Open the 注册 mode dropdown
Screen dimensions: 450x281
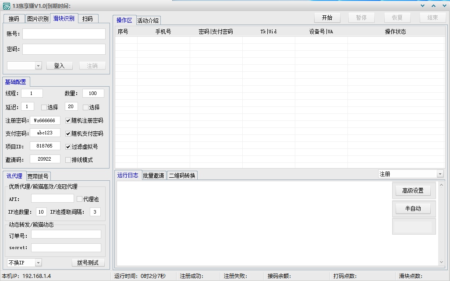tap(440, 174)
